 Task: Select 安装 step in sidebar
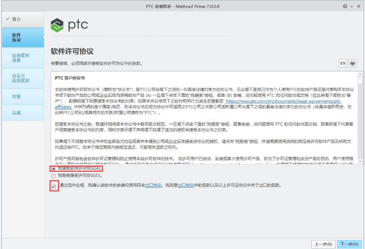click(x=23, y=96)
